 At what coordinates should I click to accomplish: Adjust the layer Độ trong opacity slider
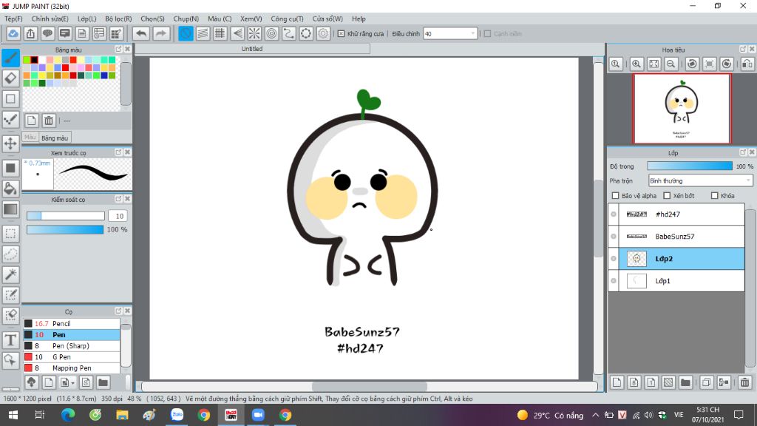[690, 166]
